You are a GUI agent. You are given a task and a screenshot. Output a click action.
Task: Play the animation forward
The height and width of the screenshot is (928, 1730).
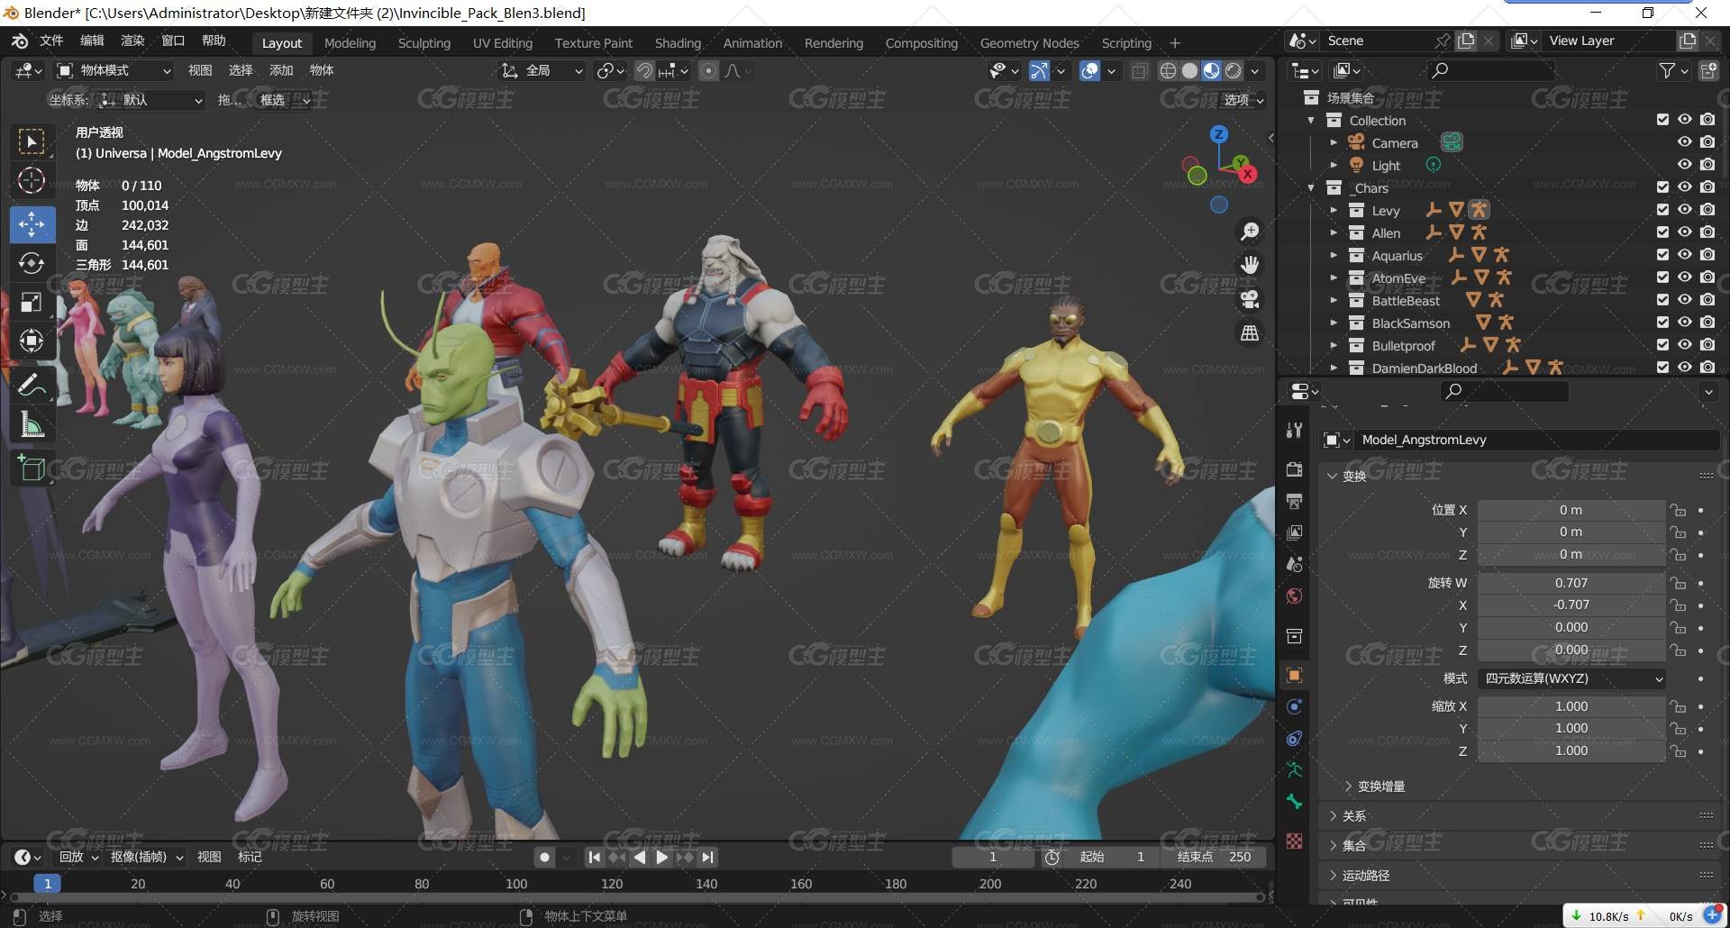pos(662,857)
